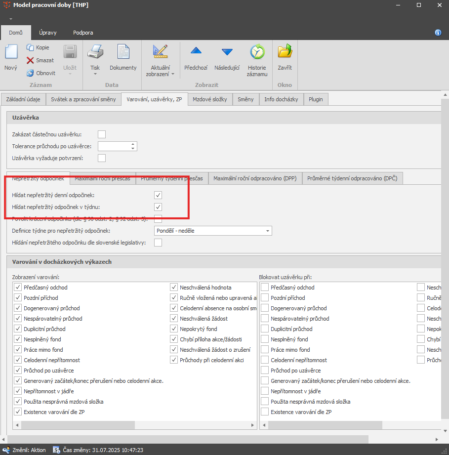Check Průchod po uzávěrce in Blokovat uzávěrku
The height and width of the screenshot is (455, 449).
tap(265, 370)
